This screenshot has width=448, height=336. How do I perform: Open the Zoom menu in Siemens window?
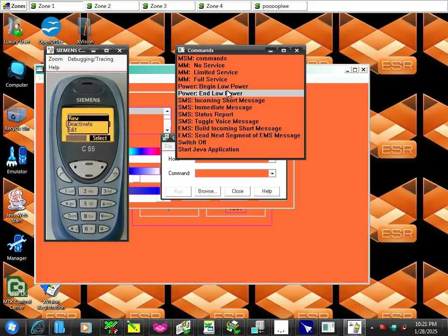(56, 59)
